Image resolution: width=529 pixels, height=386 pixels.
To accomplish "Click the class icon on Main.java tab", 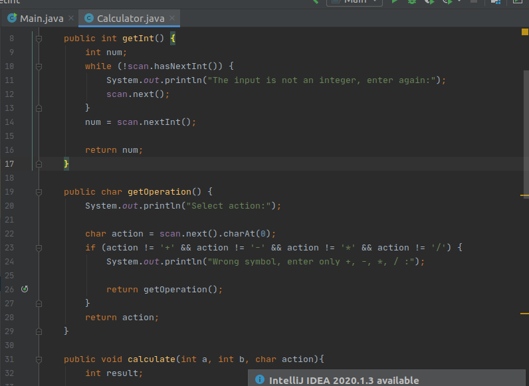I will point(12,18).
